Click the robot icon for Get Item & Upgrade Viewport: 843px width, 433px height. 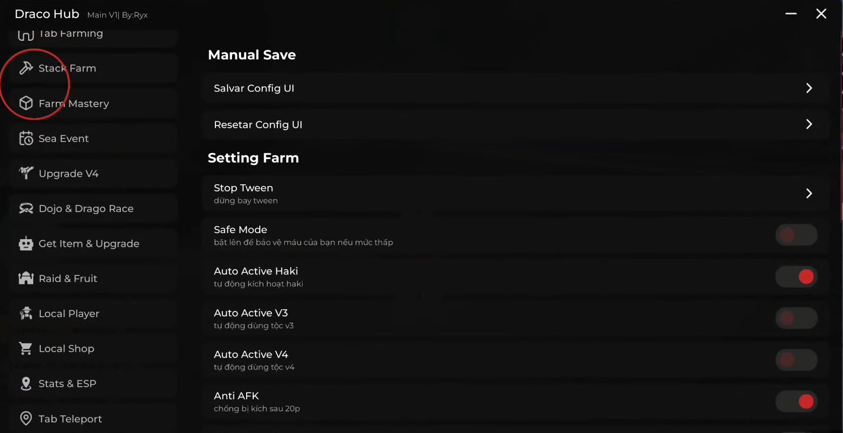pyautogui.click(x=26, y=244)
